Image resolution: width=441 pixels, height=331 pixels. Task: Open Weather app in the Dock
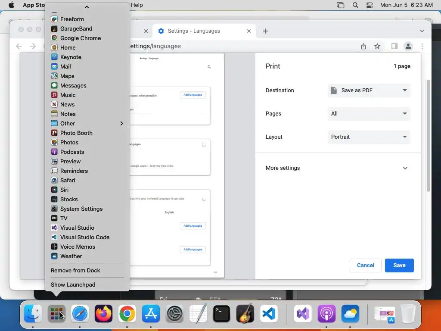pyautogui.click(x=350, y=314)
